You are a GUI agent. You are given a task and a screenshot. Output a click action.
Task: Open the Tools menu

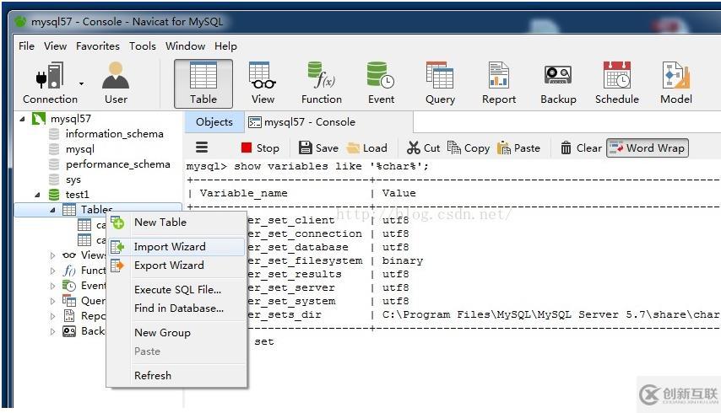(x=143, y=46)
